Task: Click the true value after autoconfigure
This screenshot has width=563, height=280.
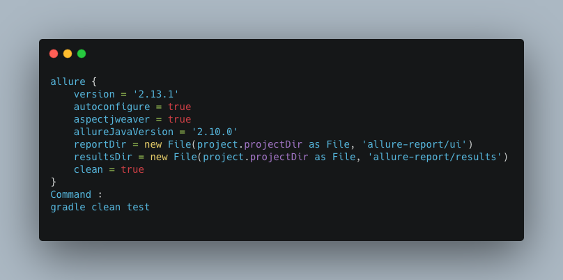Action: point(179,107)
